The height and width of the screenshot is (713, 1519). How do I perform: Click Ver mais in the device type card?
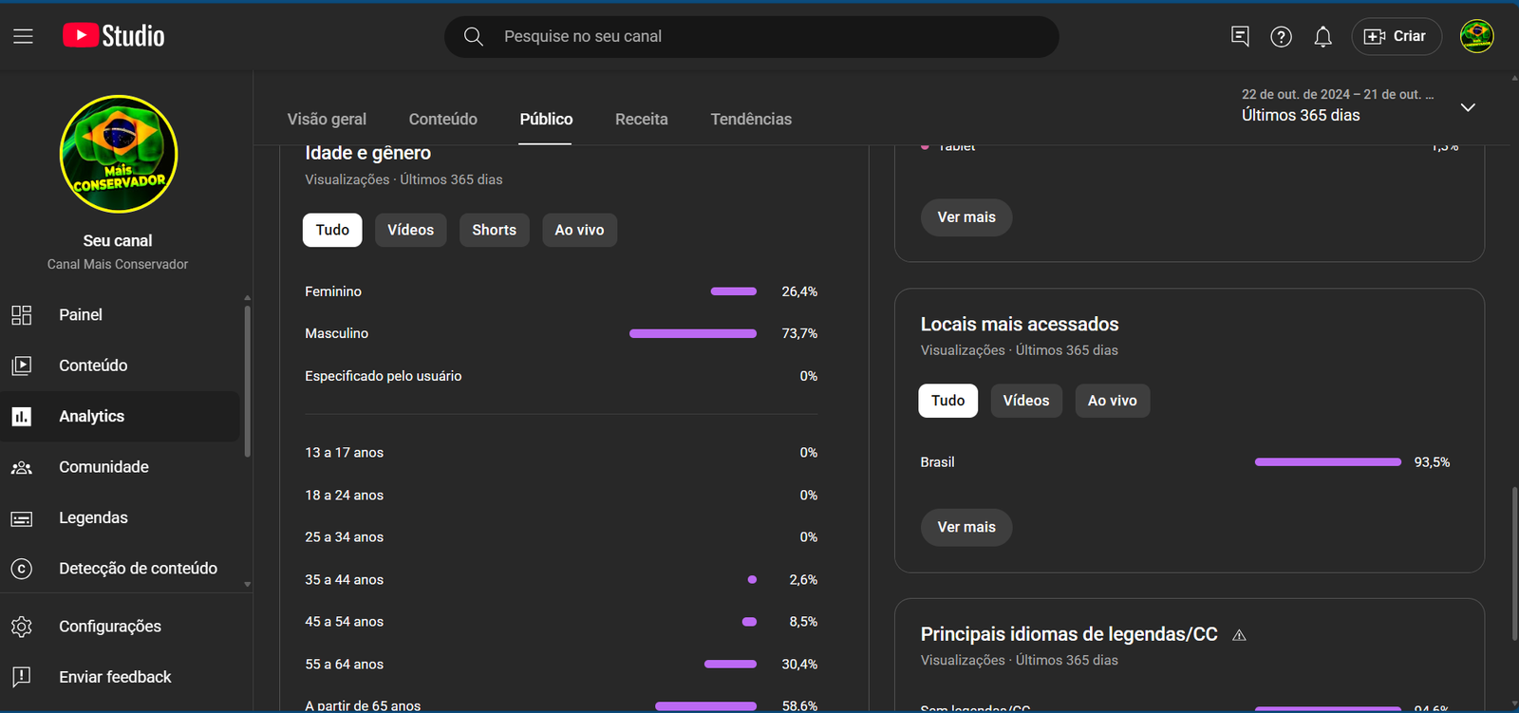pos(966,217)
